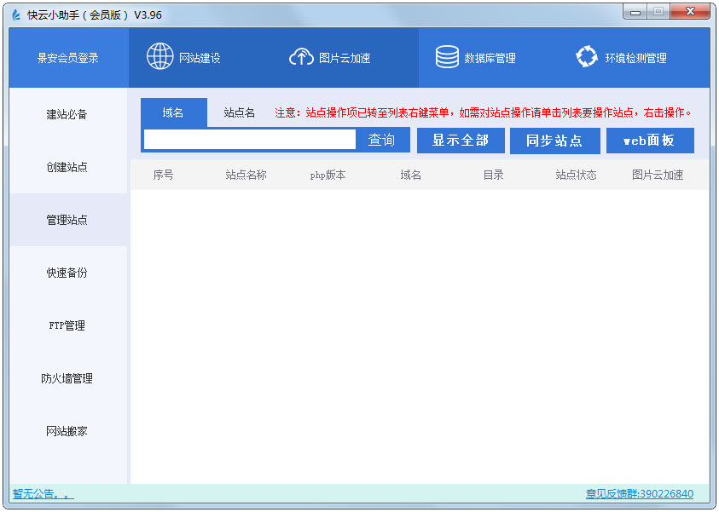This screenshot has width=719, height=512.
Task: Open the web面板 button
Action: (x=649, y=141)
